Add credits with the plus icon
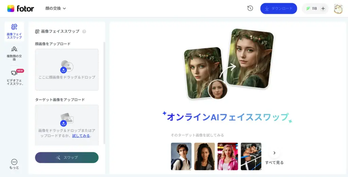 click(x=323, y=8)
